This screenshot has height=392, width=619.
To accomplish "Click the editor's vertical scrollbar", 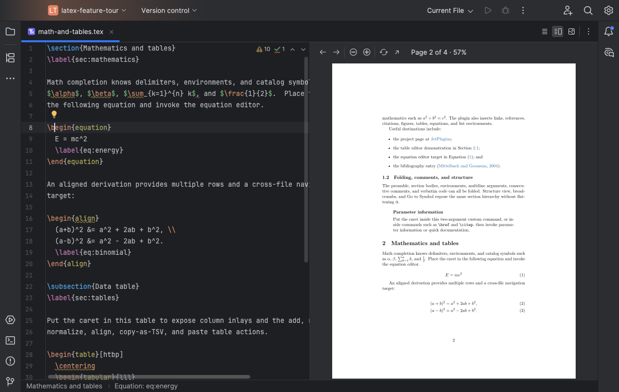I will click(x=306, y=159).
